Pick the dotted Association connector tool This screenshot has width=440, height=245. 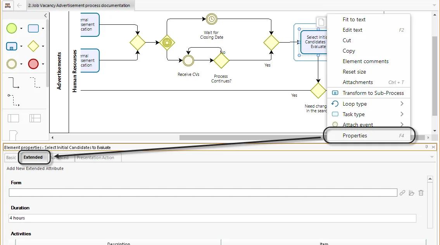click(x=35, y=83)
